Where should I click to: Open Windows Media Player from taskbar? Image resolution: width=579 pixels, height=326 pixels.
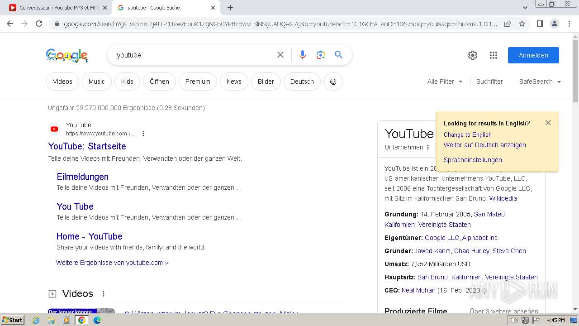(66, 320)
